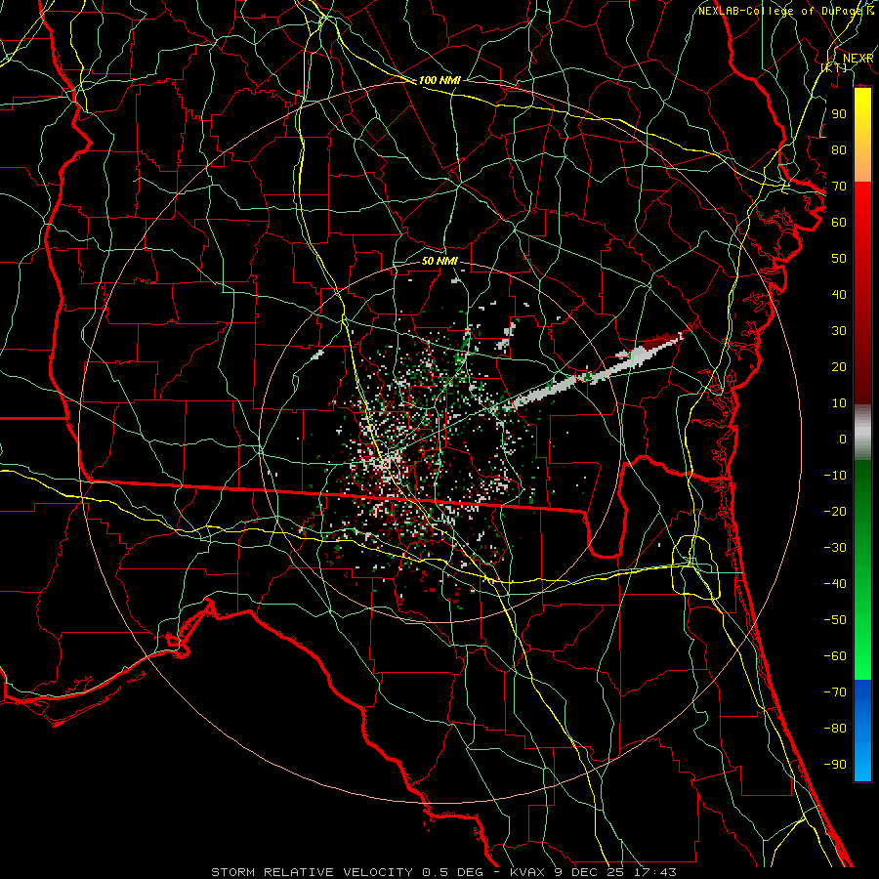
Task: Select the -10 value on the velocity scale
Action: click(835, 476)
